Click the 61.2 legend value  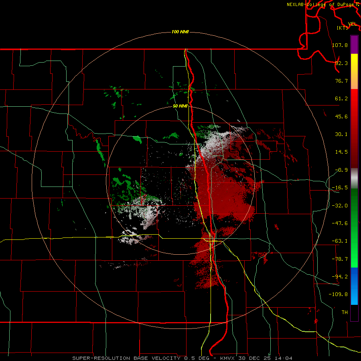pos(341,99)
